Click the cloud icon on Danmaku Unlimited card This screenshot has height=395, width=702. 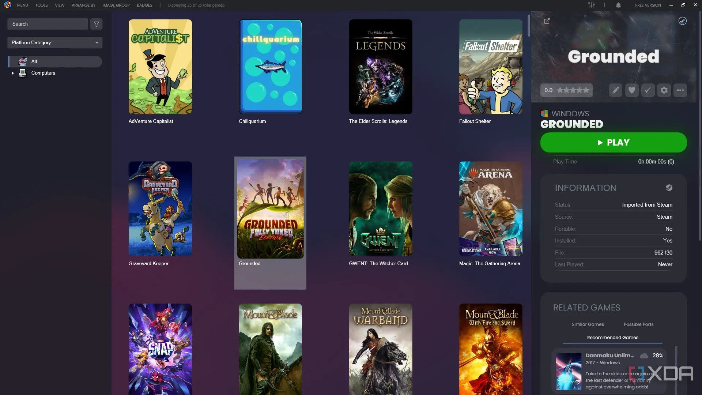point(644,355)
